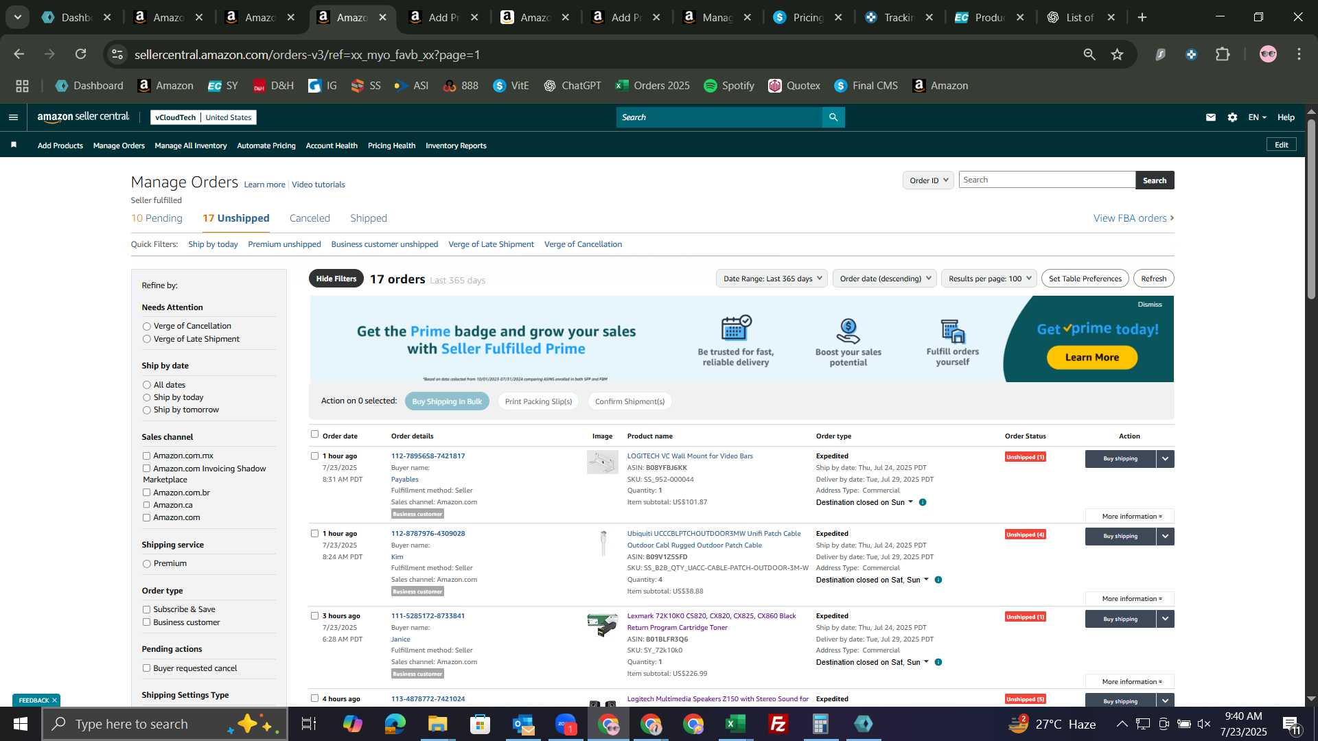1318x741 pixels.
Task: Select the Verge of Cancellation radio button
Action: [146, 327]
